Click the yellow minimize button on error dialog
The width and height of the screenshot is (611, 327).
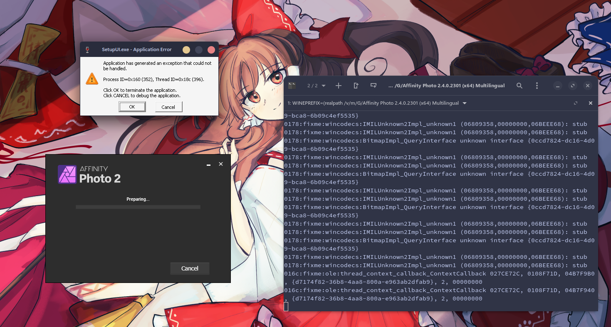(186, 50)
